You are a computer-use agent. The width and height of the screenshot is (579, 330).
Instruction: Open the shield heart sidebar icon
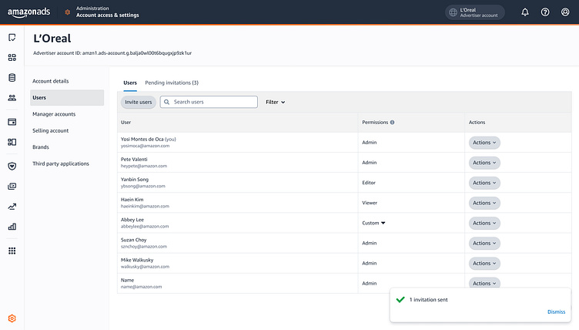click(12, 166)
